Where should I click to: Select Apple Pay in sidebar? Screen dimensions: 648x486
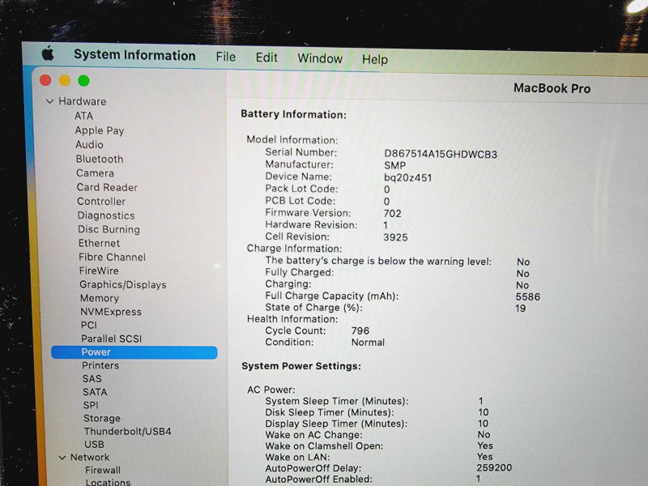pos(100,130)
